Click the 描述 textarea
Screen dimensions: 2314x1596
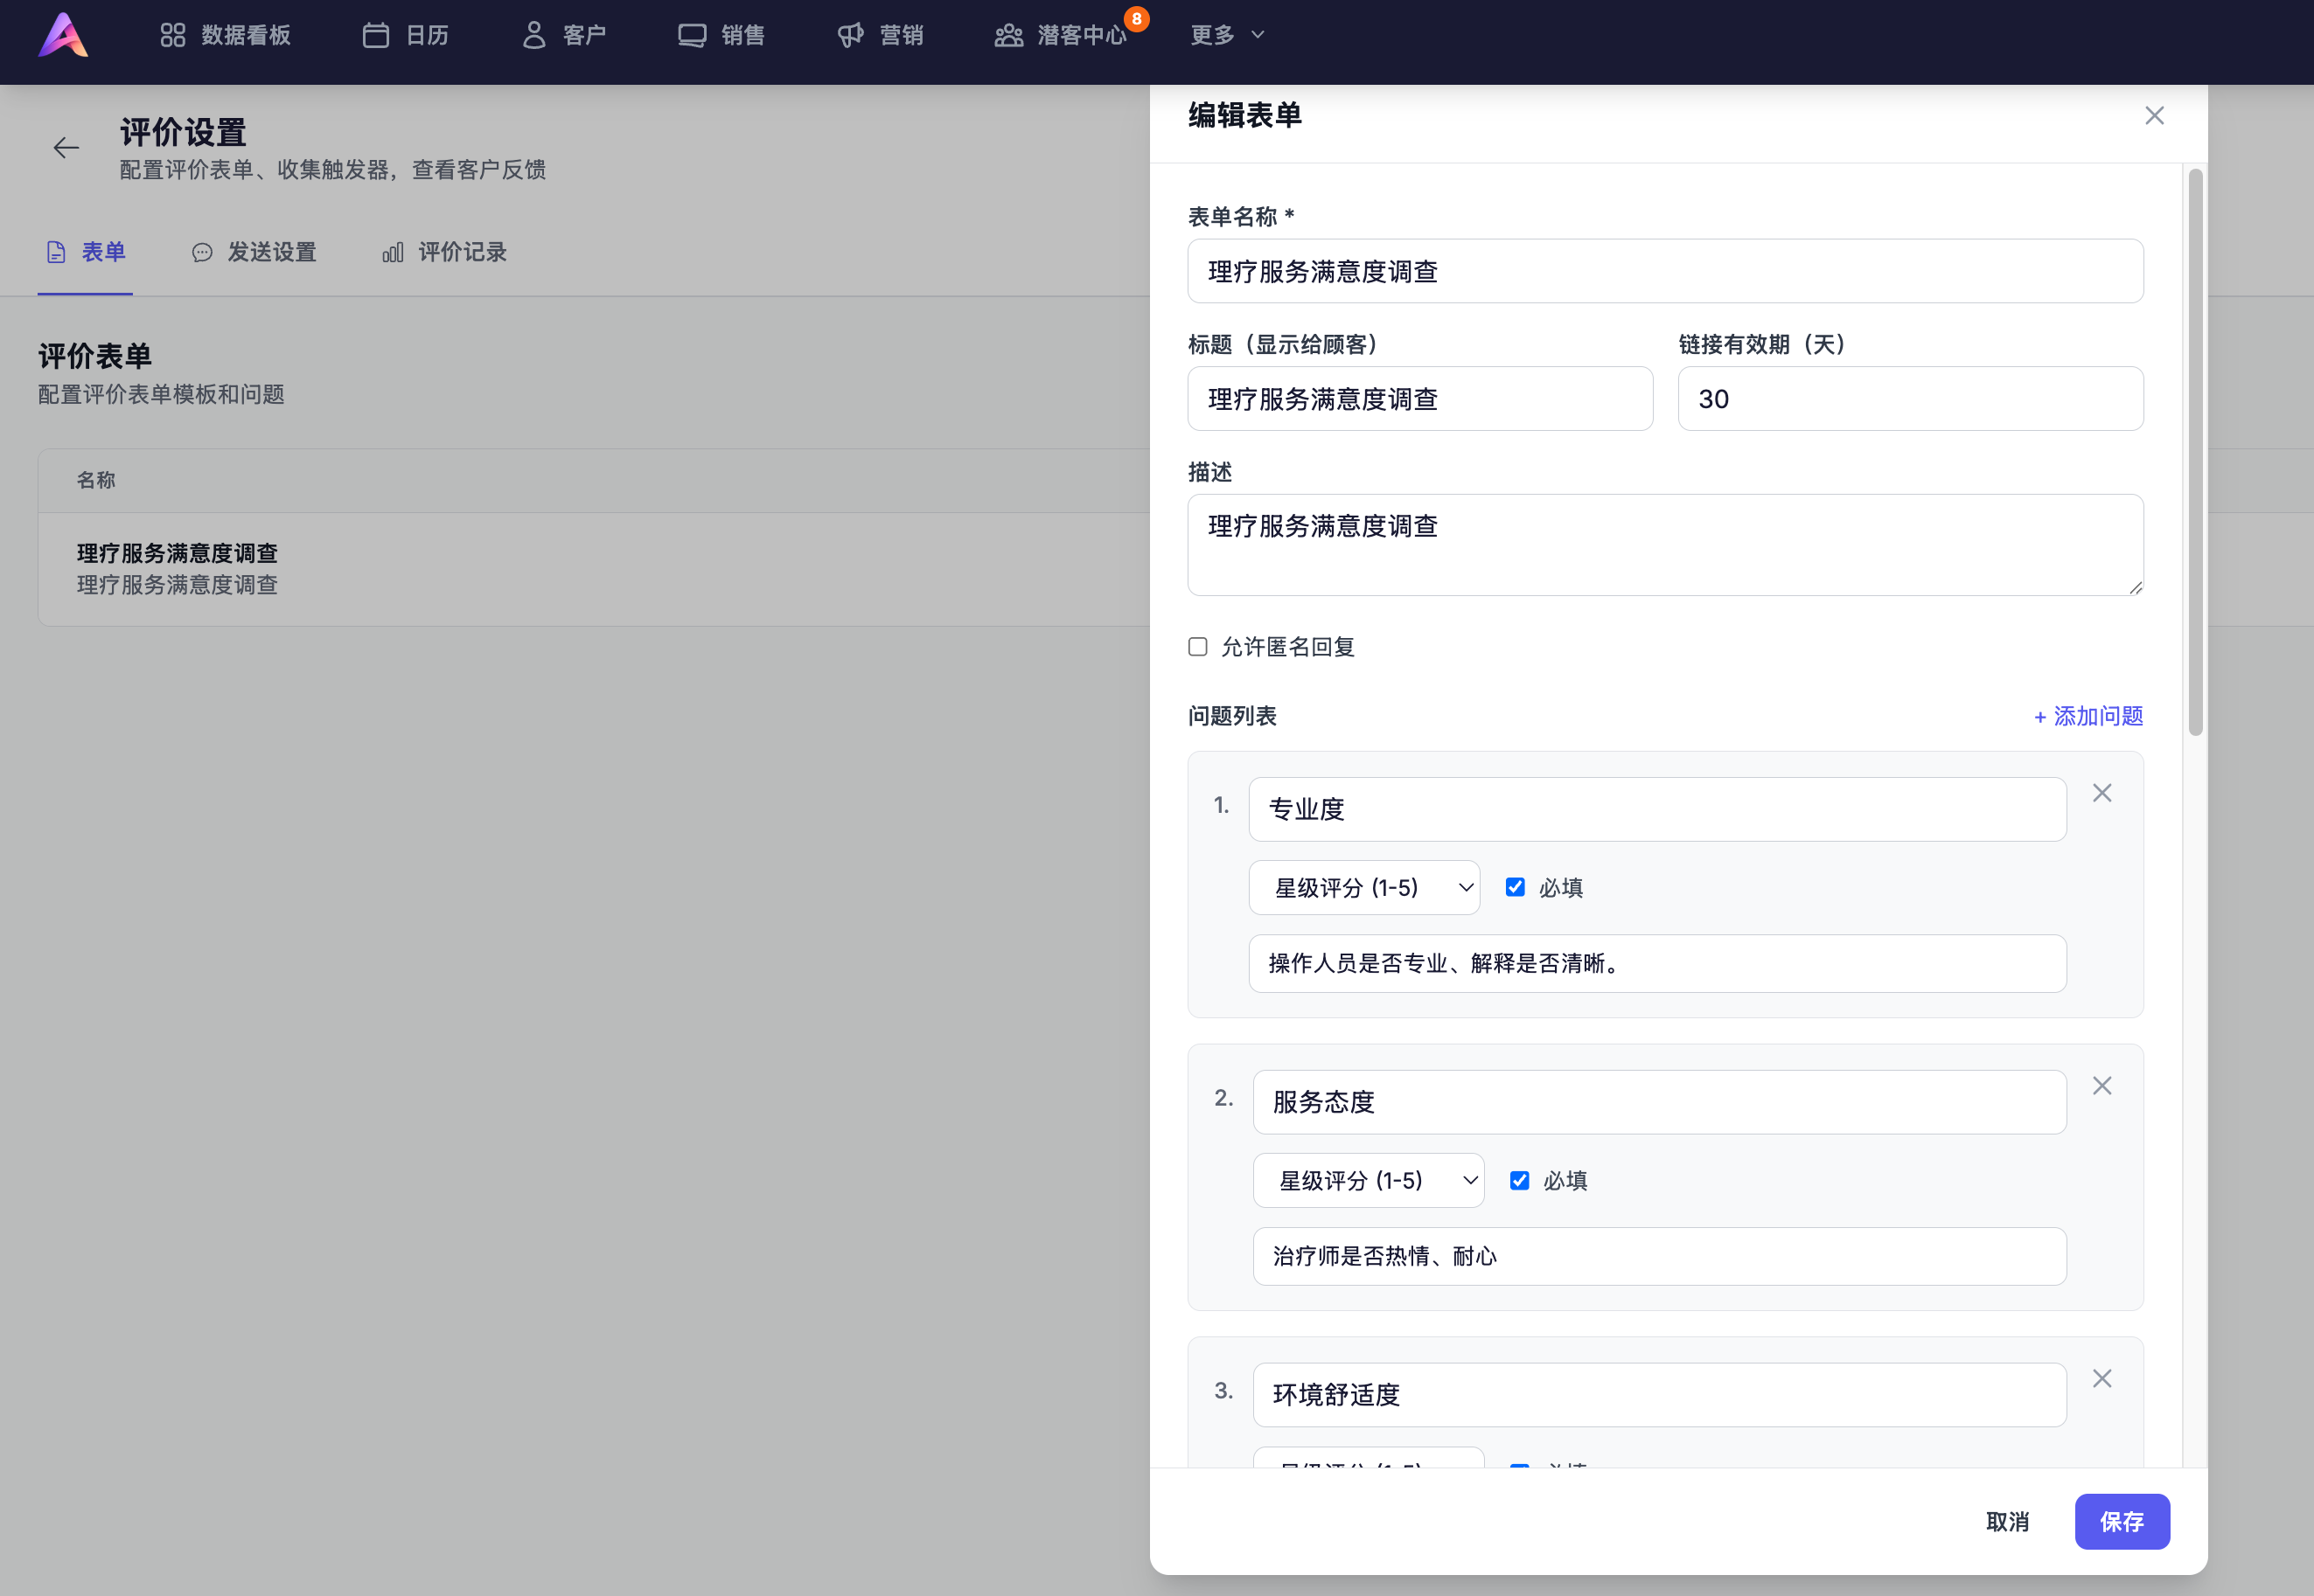click(x=1665, y=545)
